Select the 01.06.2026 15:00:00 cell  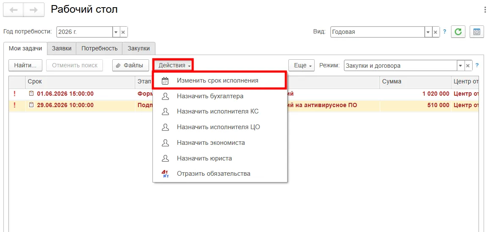tap(80, 94)
